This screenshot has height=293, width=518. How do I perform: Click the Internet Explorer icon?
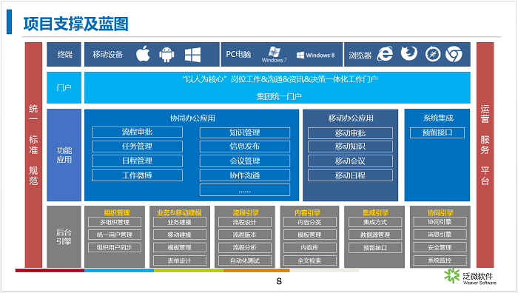pos(386,54)
